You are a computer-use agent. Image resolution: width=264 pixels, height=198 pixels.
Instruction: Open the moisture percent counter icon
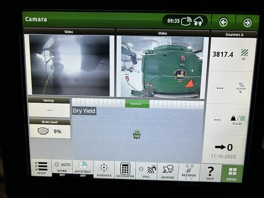(x=241, y=88)
